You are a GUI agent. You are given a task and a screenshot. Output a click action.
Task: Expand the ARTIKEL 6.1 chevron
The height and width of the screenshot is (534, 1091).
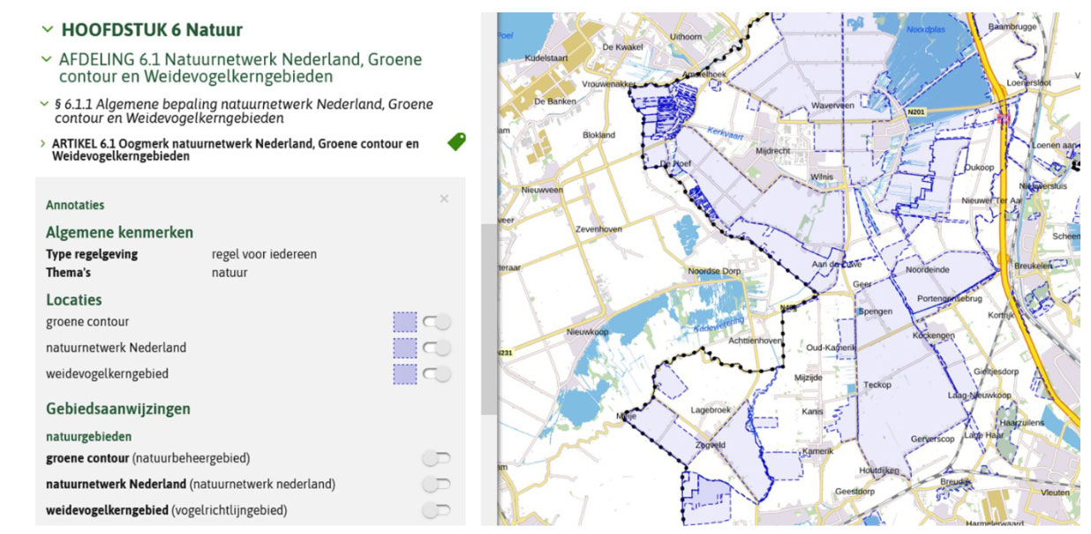tap(42, 143)
